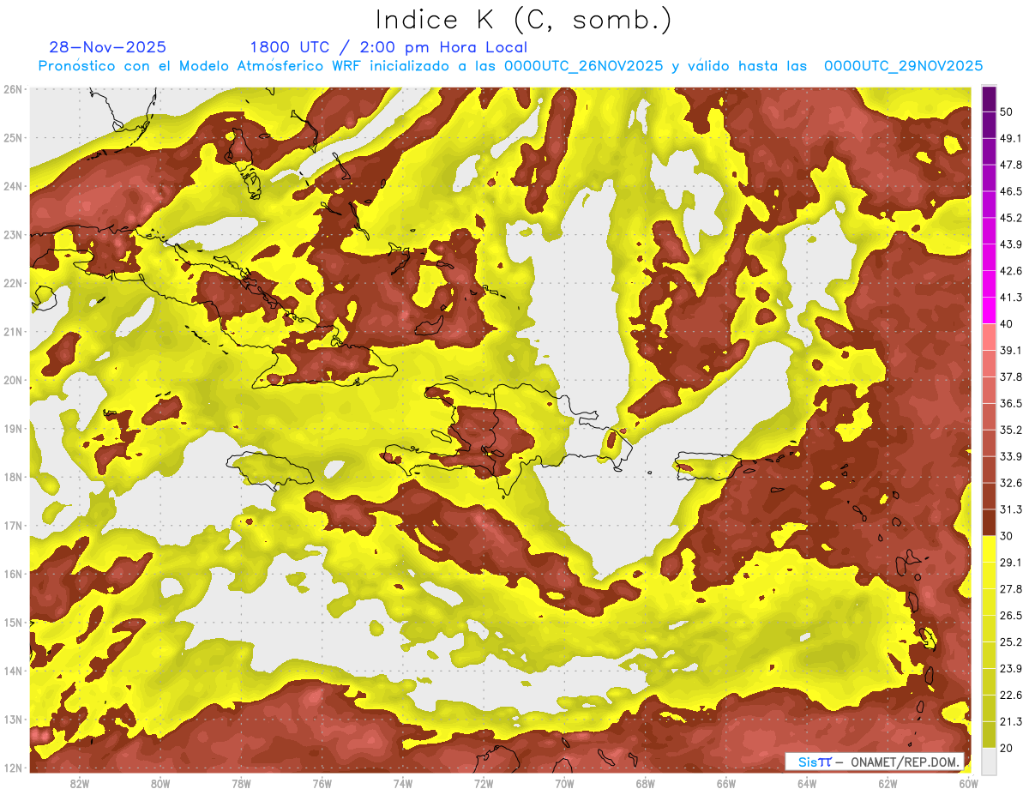The width and height of the screenshot is (1029, 795).
Task: Click the '20' value on the color scale
Action: pyautogui.click(x=1008, y=747)
